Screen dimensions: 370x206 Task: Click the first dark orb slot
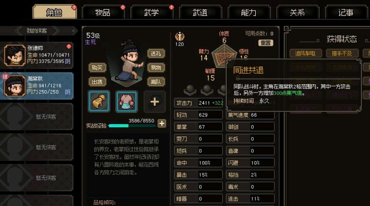tap(190, 90)
